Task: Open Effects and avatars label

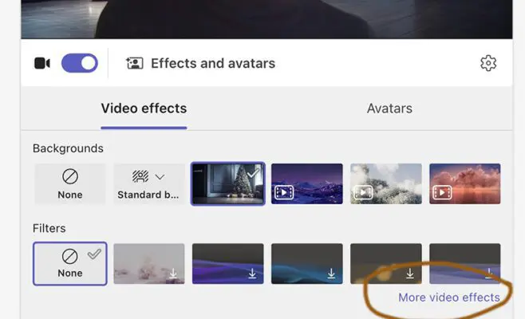Action: coord(213,63)
